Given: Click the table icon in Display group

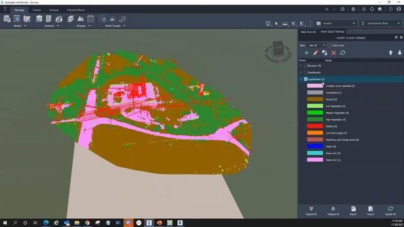Looking at the screenshot, I should [90, 19].
